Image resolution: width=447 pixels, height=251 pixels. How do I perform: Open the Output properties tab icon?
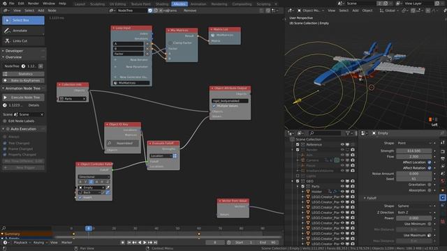point(443,158)
